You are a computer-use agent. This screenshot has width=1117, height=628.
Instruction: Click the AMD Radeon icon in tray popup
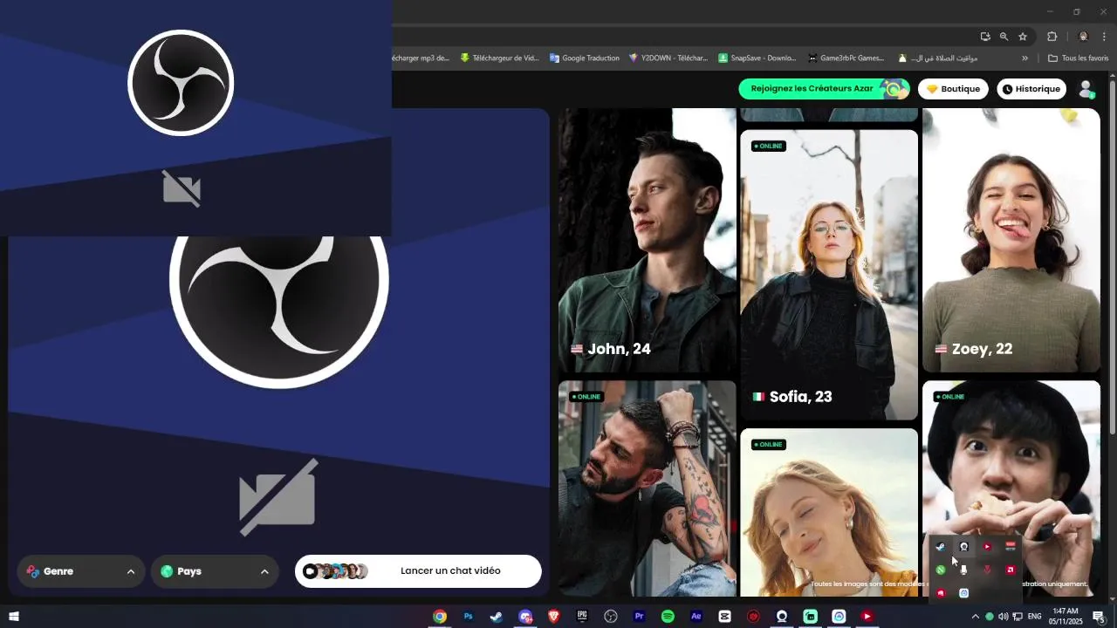click(x=1011, y=570)
